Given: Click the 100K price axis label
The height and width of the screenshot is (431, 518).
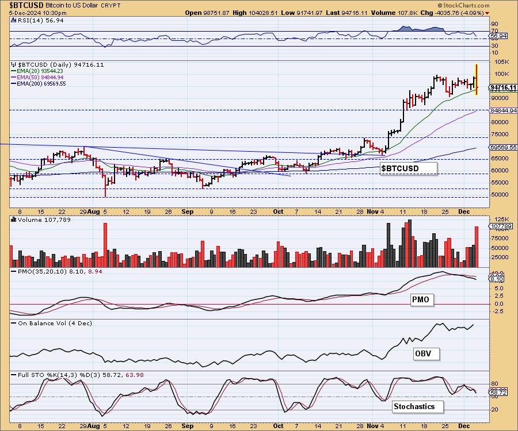Looking at the screenshot, I should tap(502, 74).
